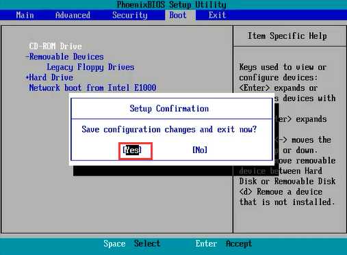347x255 pixels.
Task: Choose [No] in Setup Confirmation
Action: [200, 150]
